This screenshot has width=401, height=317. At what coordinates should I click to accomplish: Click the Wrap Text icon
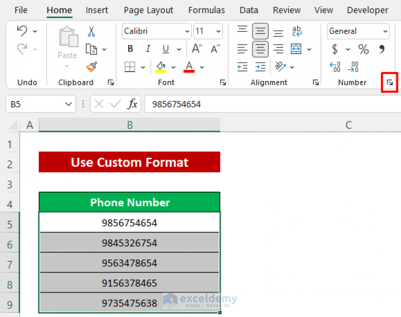296,31
